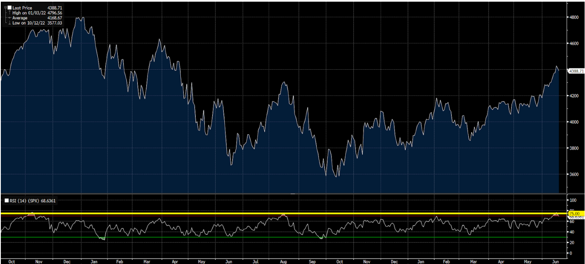The height and width of the screenshot is (264, 585).
Task: Click the 3600 price axis label
Action: pos(574,174)
